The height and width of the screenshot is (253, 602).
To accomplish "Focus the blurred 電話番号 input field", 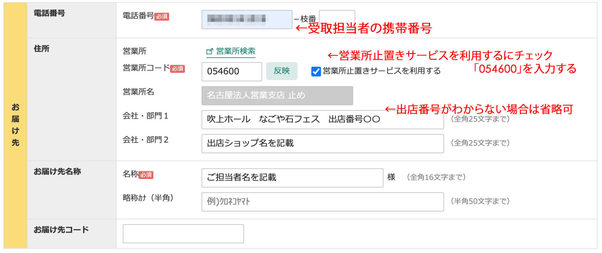I will (x=247, y=19).
